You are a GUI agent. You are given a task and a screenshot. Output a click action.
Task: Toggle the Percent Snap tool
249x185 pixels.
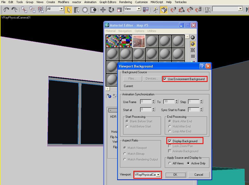tap(190, 10)
